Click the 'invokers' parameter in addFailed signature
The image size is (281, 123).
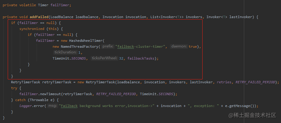[x=194, y=17]
